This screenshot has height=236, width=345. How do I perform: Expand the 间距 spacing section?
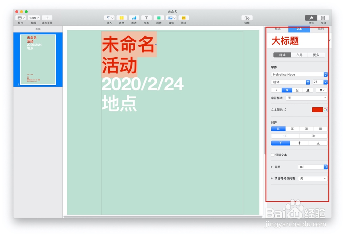pos(272,167)
